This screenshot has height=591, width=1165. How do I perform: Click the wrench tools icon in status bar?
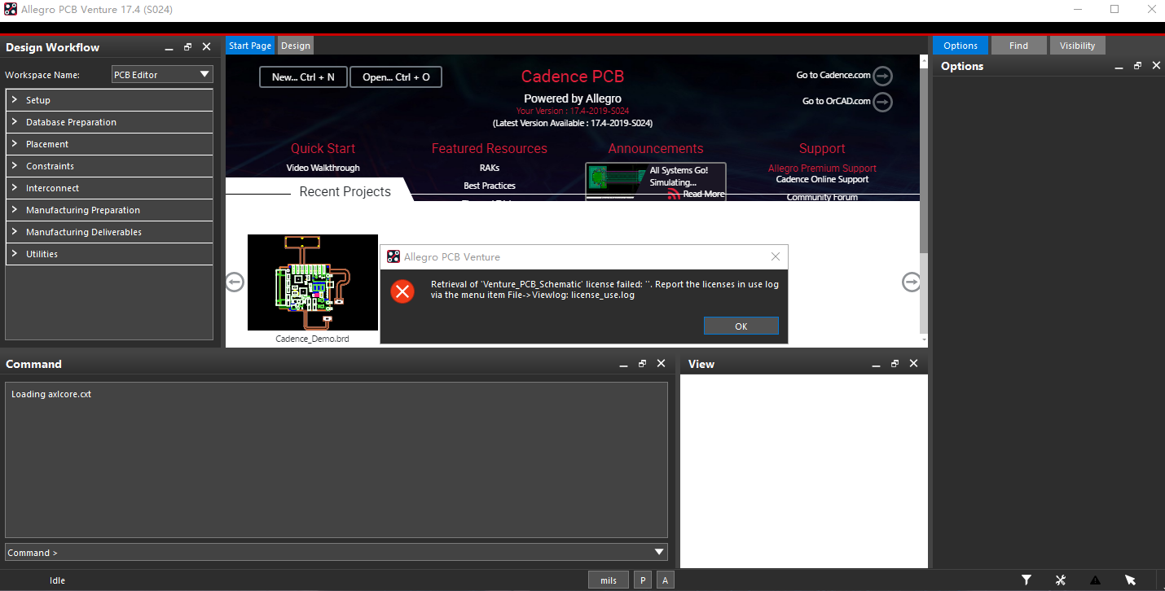click(x=1061, y=580)
